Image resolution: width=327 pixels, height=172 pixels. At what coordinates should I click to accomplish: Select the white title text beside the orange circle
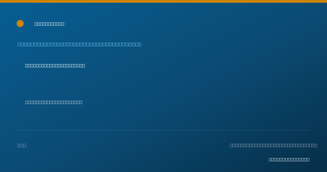point(49,24)
